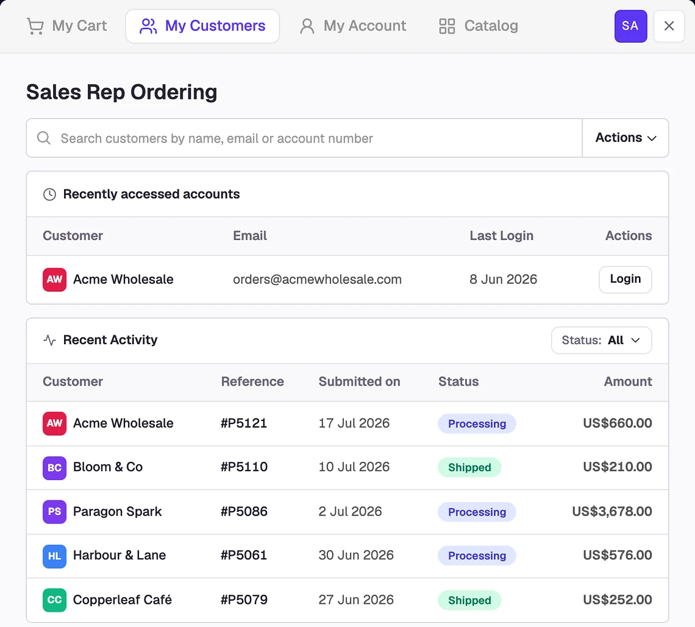Click the Status column header
The width and height of the screenshot is (695, 627).
tap(458, 381)
